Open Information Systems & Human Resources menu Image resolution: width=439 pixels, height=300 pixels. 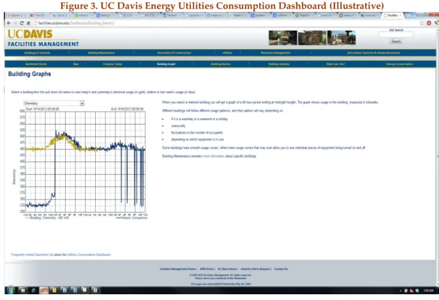[x=373, y=53]
